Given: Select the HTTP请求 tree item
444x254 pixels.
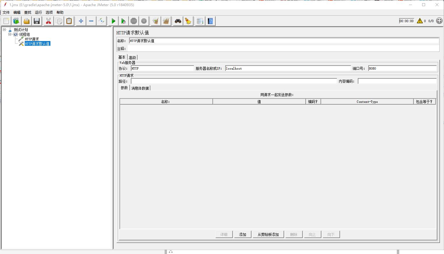Looking at the screenshot, I should 32,39.
